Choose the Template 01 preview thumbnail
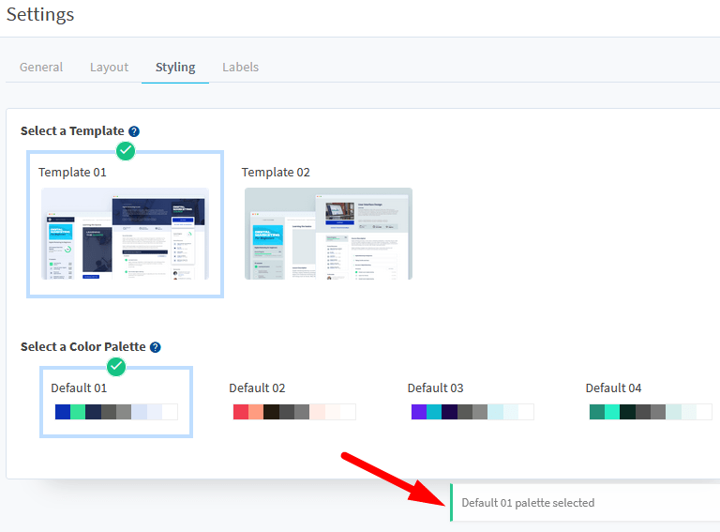Image resolution: width=720 pixels, height=532 pixels. pyautogui.click(x=125, y=234)
